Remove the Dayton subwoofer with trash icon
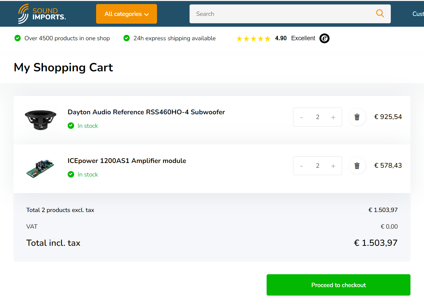 click(357, 117)
